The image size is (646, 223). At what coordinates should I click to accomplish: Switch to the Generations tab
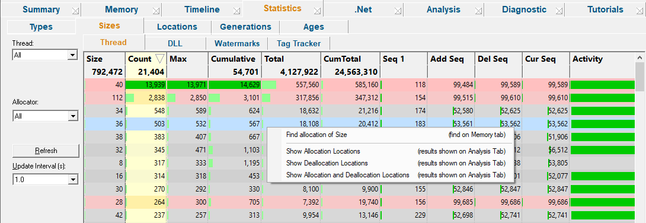[245, 27]
